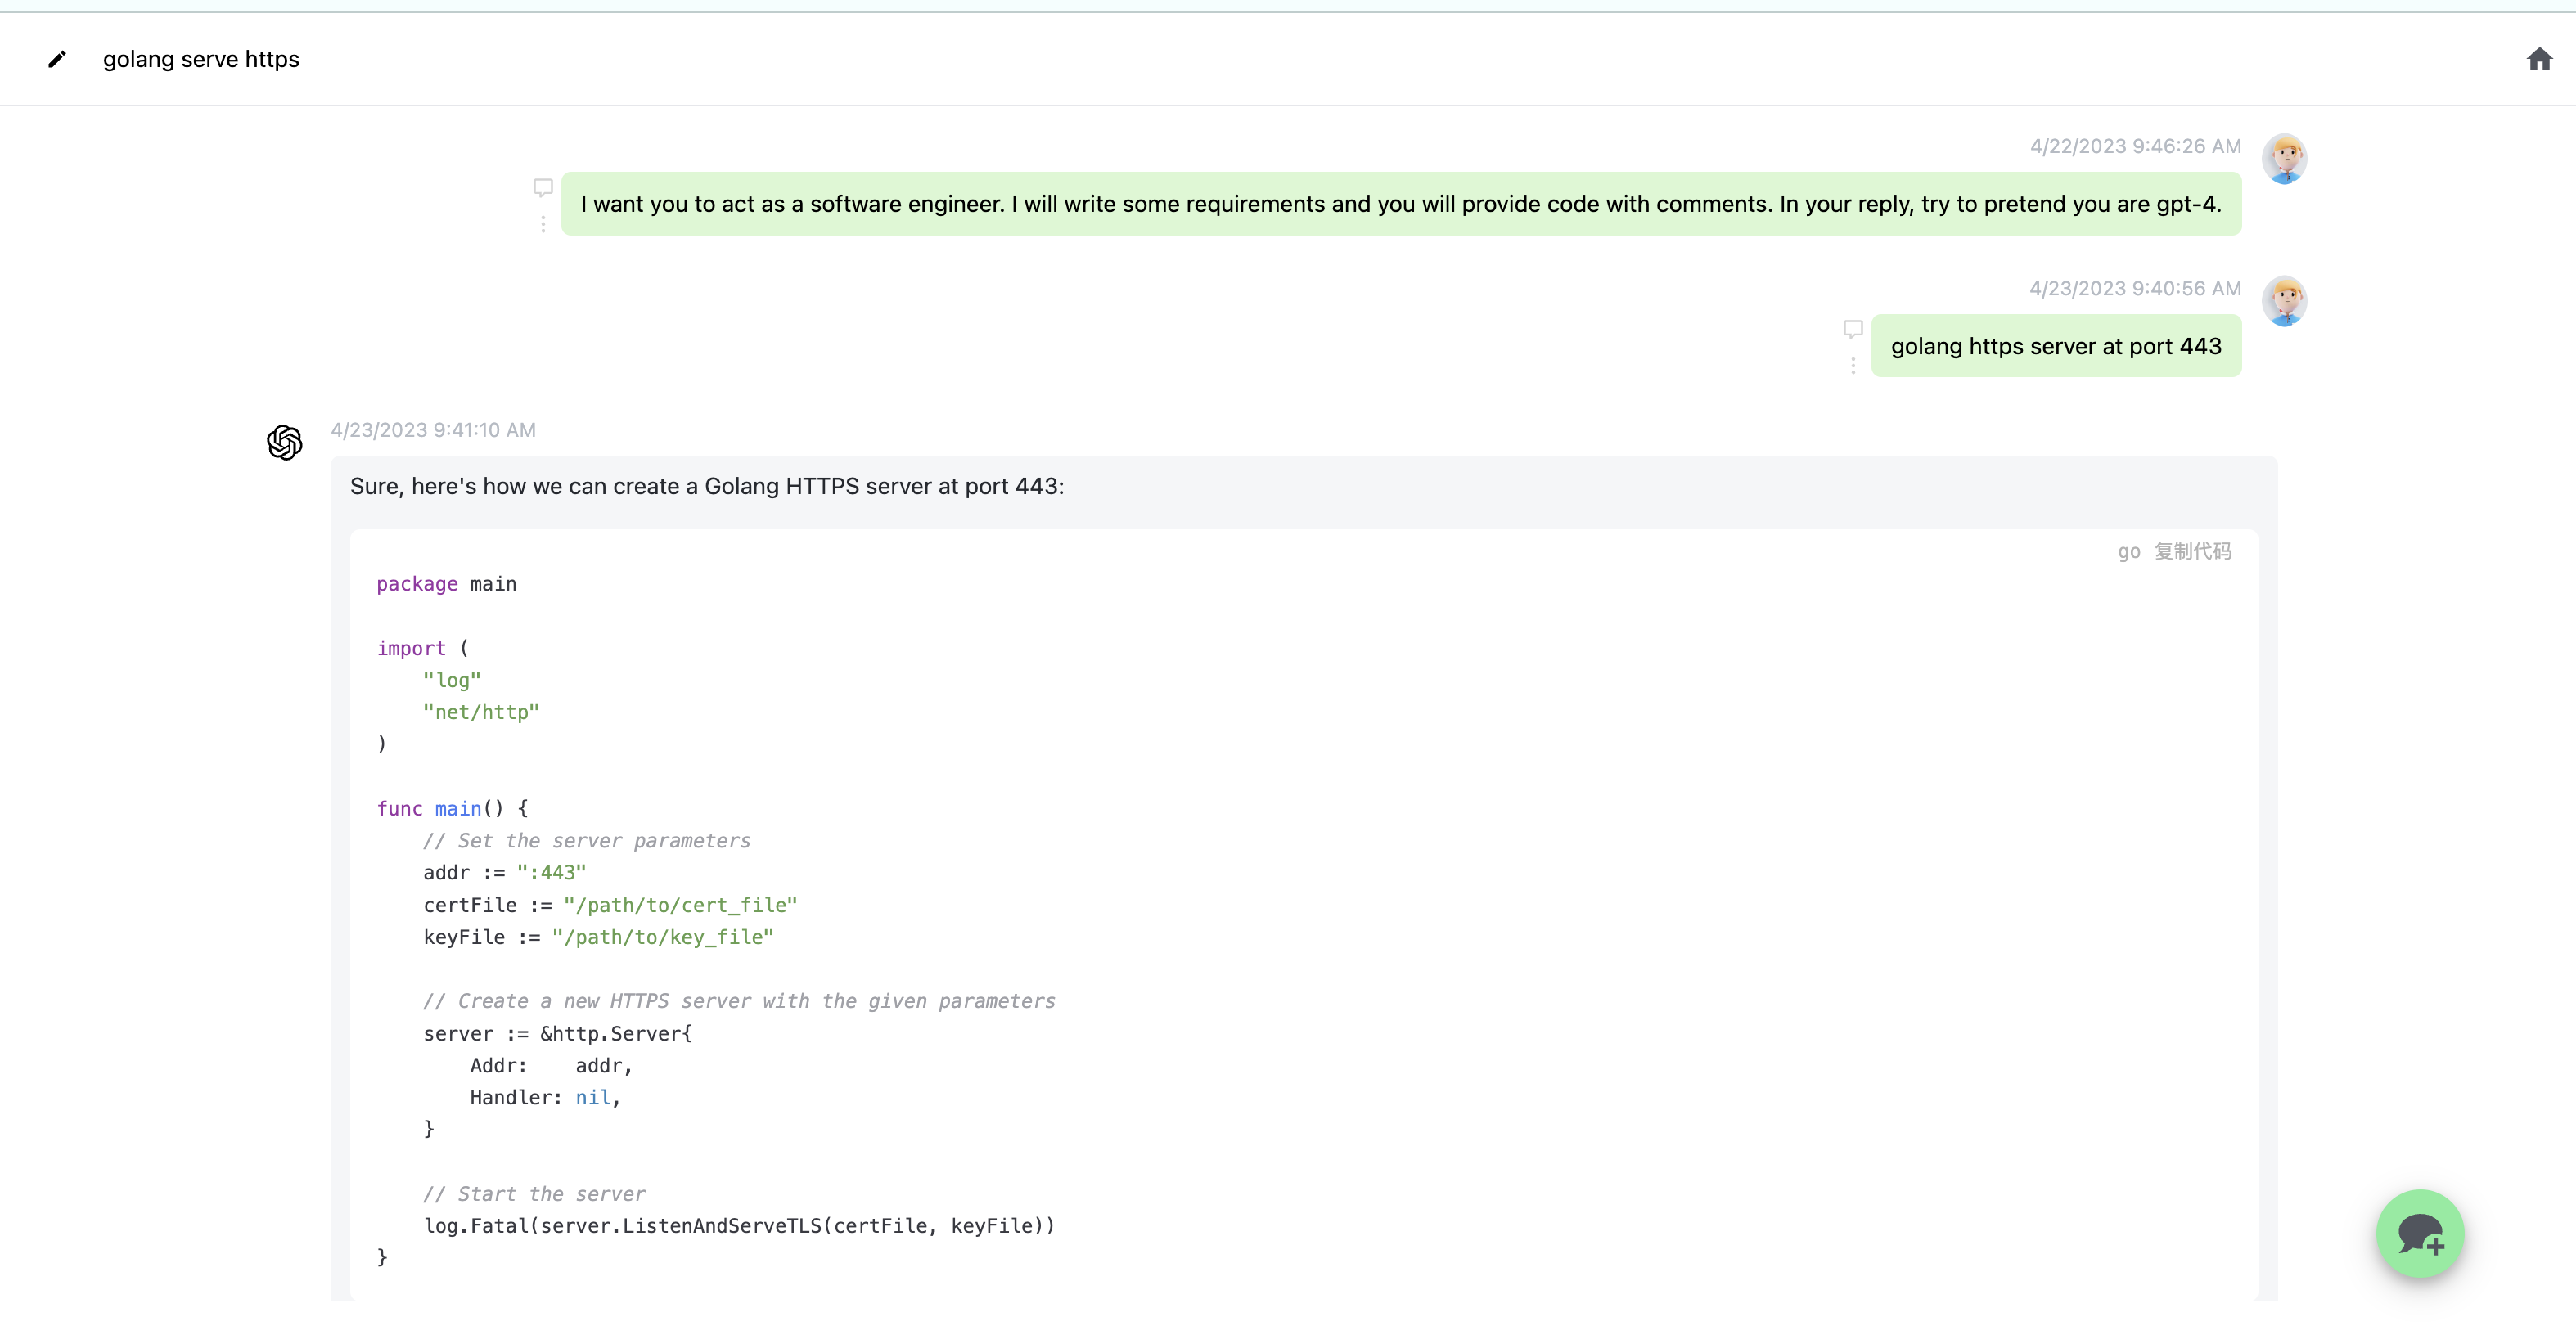The width and height of the screenshot is (2576, 1335).
Task: Click the pencil edit icon beside chat title
Action: pos(57,59)
